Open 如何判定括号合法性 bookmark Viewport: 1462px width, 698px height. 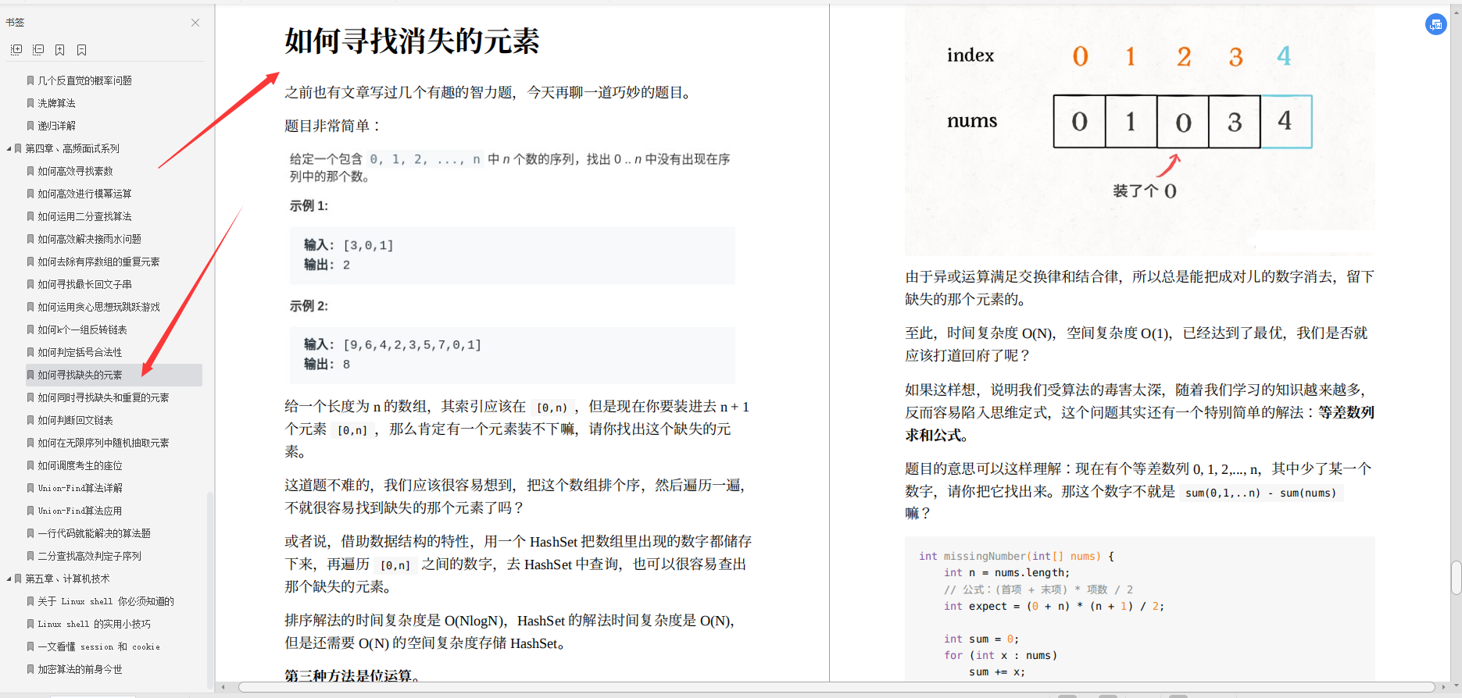click(x=80, y=352)
